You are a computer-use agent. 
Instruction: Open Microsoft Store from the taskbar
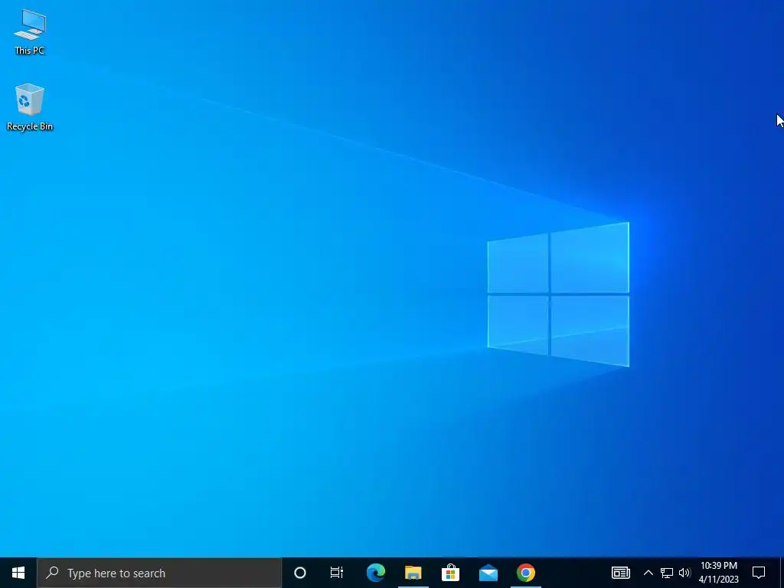(x=450, y=573)
